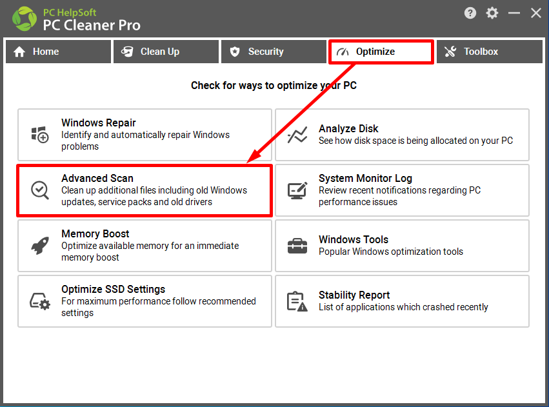
Task: Click 'See how disk space is being allocated' text
Action: coord(415,141)
